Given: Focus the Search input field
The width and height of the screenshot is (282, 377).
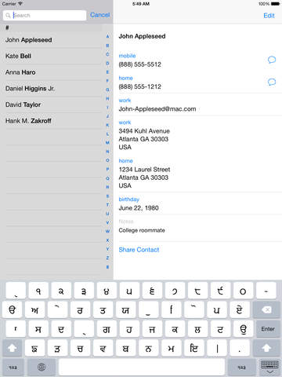Looking at the screenshot, I should (x=45, y=16).
